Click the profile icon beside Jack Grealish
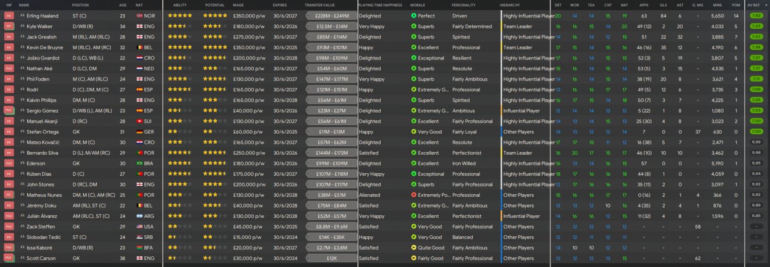The height and width of the screenshot is (267, 770). (x=22, y=37)
